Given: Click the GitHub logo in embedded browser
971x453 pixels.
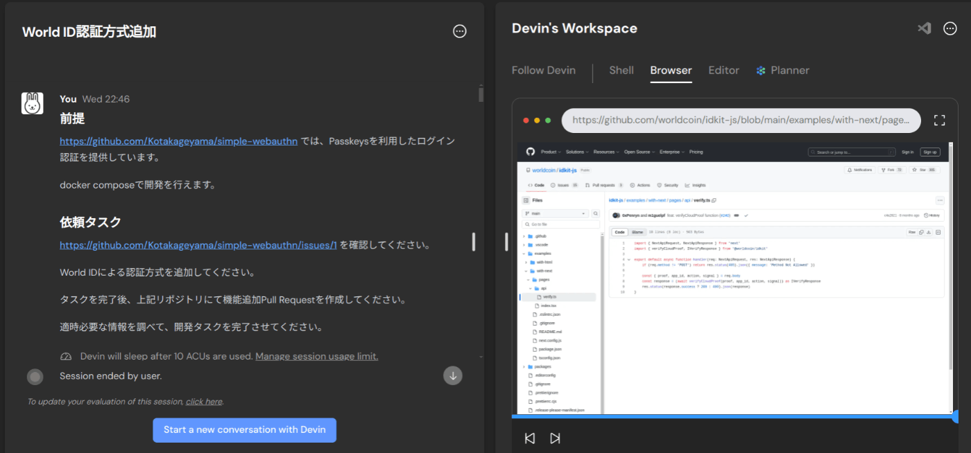Looking at the screenshot, I should [531, 152].
